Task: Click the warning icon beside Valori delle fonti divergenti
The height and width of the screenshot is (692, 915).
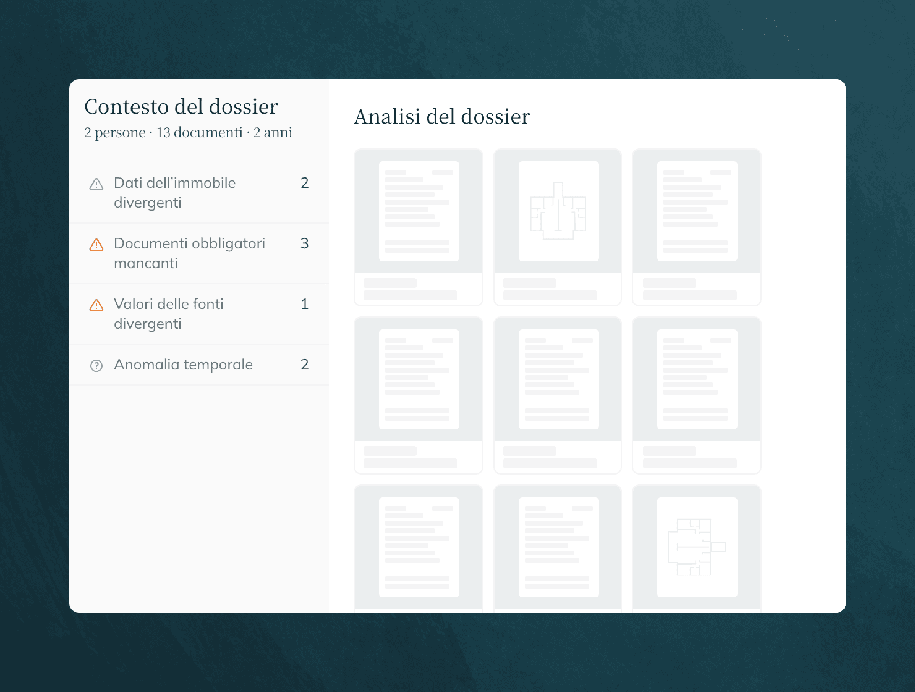Action: point(96,305)
